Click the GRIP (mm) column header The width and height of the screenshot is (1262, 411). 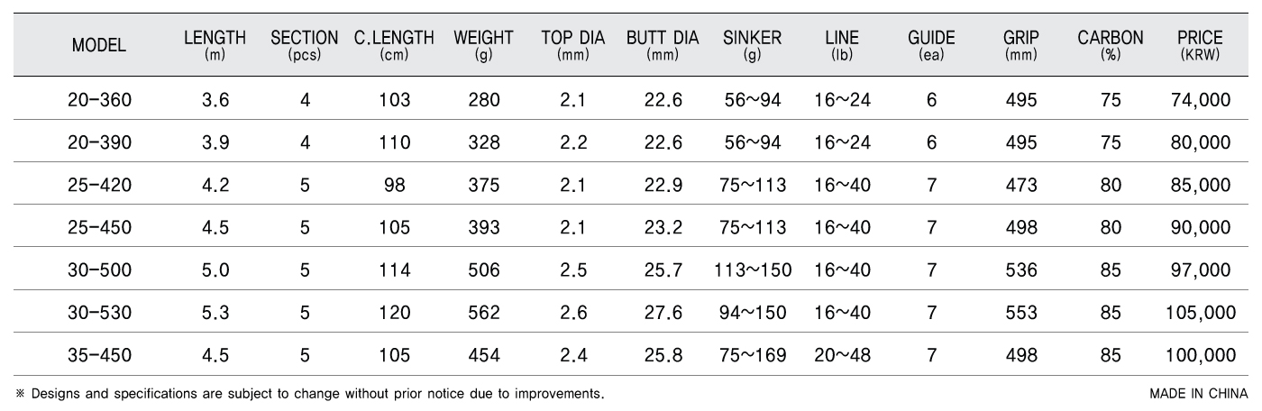1020,44
